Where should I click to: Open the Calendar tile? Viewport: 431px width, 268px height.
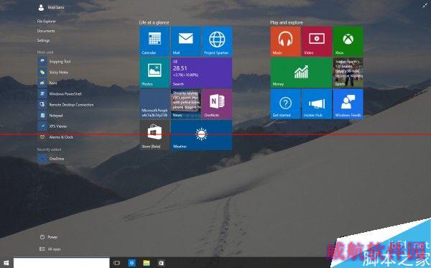pyautogui.click(x=154, y=41)
